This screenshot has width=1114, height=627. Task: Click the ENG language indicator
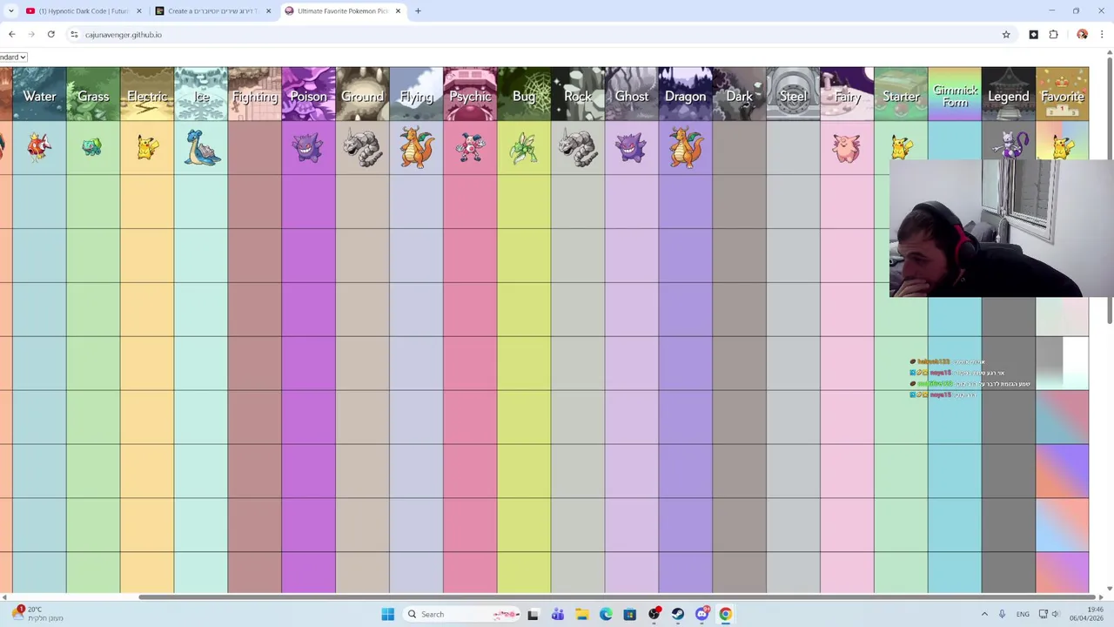1023,614
